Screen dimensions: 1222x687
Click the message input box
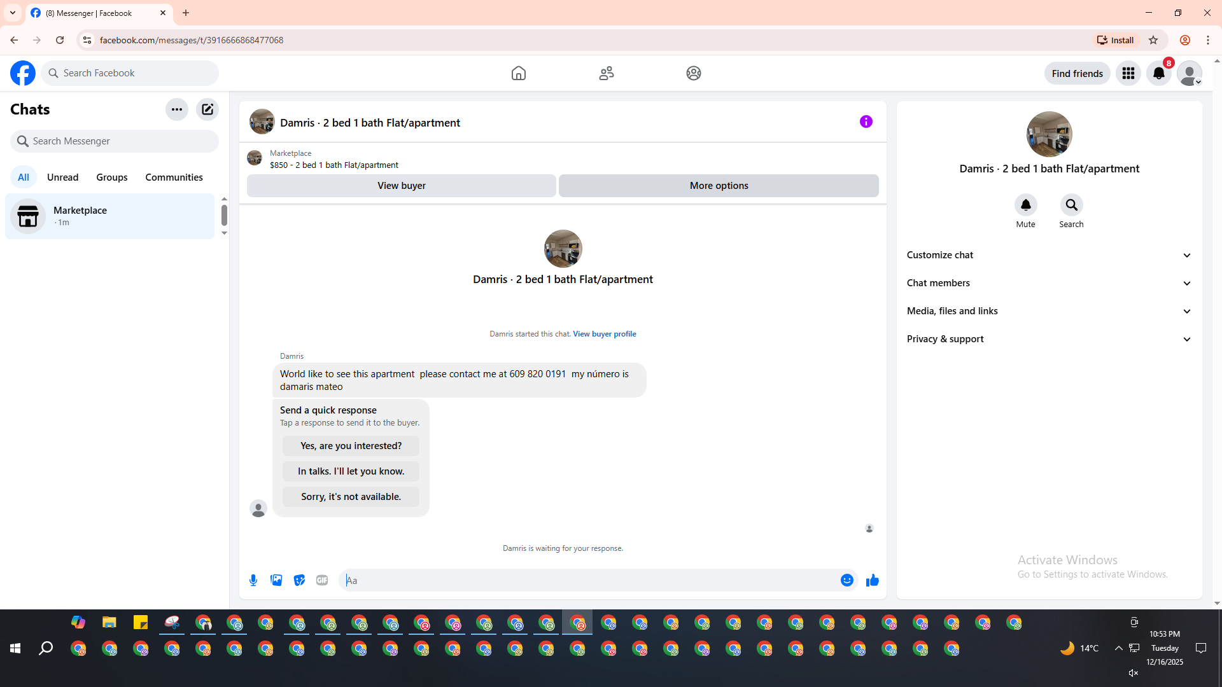(x=589, y=580)
